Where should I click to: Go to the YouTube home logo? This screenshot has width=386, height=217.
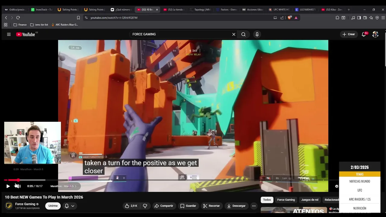(26, 34)
